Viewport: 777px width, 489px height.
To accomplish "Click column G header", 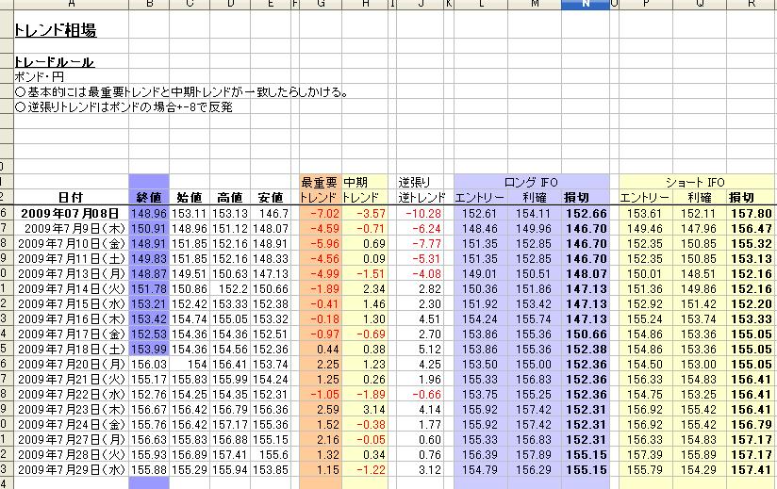I will (320, 6).
